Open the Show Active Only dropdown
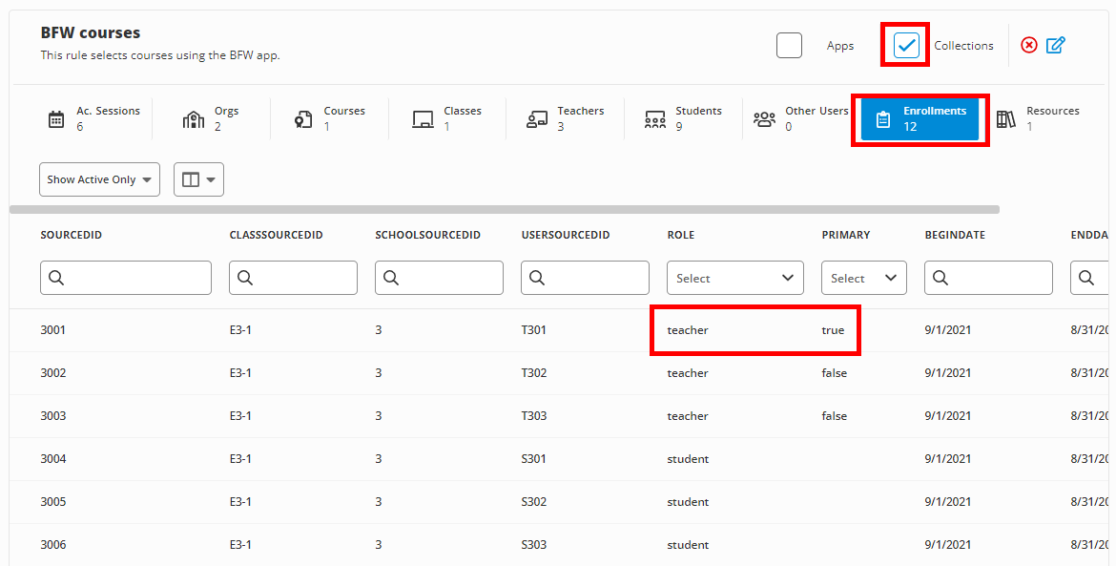The image size is (1116, 566). (x=99, y=178)
